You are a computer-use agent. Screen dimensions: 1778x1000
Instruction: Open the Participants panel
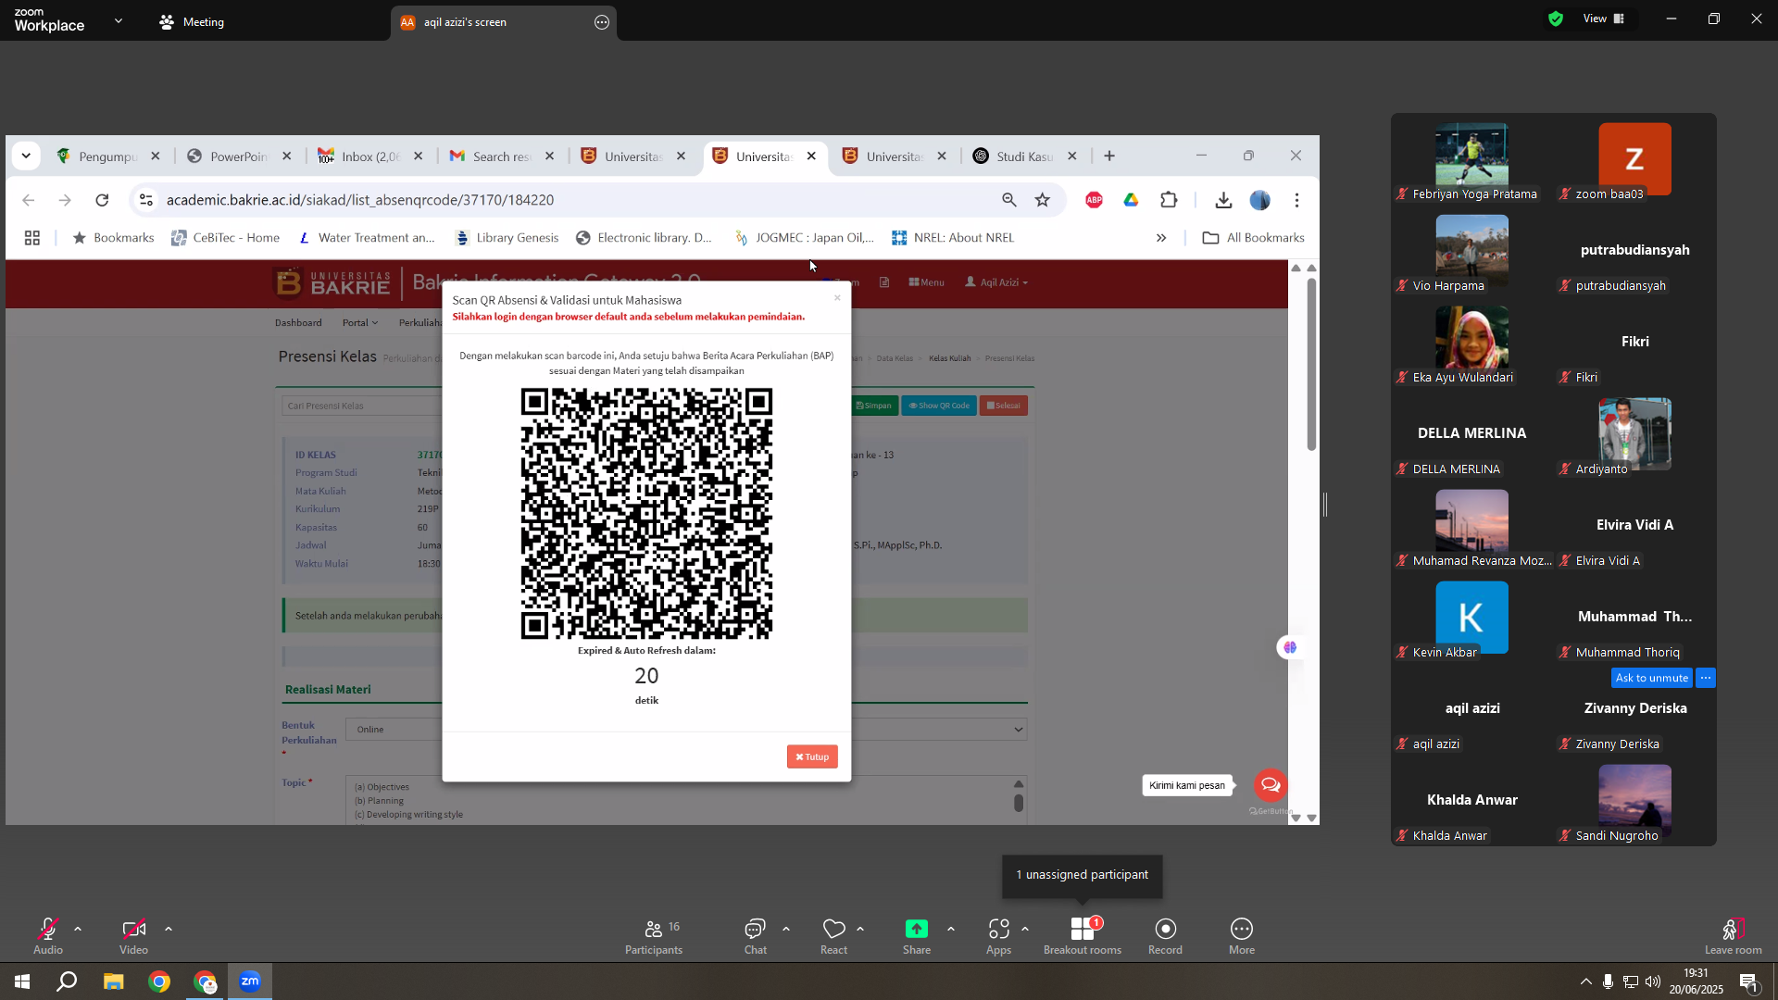point(654,935)
